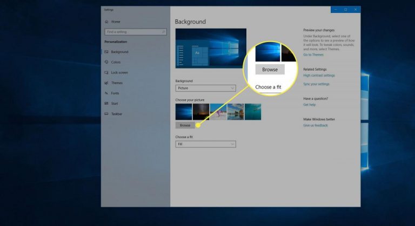
Task: Click the Colors palette icon
Action: click(x=106, y=62)
